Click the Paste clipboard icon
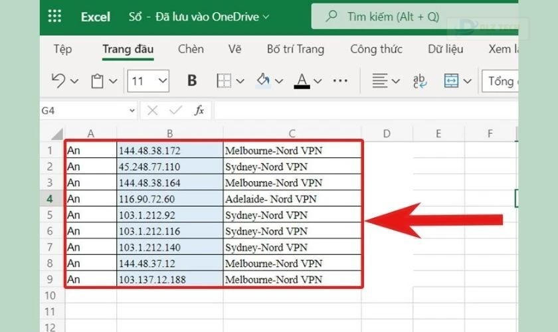558x332 pixels. pos(97,81)
